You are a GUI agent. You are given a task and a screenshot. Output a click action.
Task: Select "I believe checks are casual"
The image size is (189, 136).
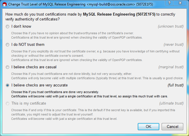pos(7,67)
